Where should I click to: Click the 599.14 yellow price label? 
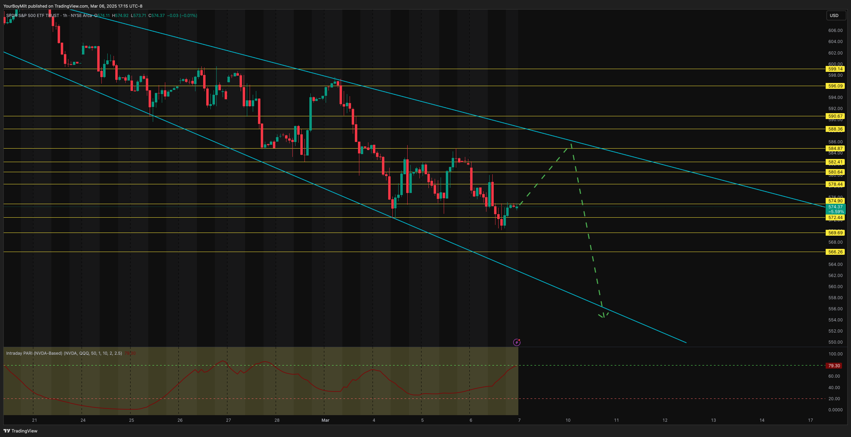[835, 69]
